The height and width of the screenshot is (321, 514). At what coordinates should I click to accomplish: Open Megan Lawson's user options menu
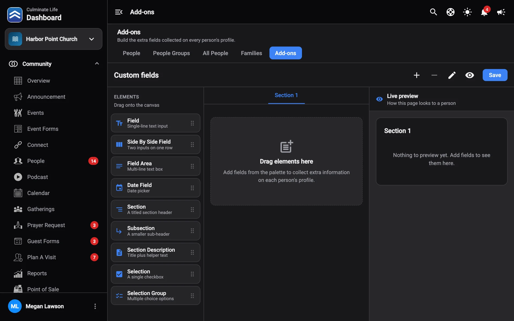tap(95, 306)
